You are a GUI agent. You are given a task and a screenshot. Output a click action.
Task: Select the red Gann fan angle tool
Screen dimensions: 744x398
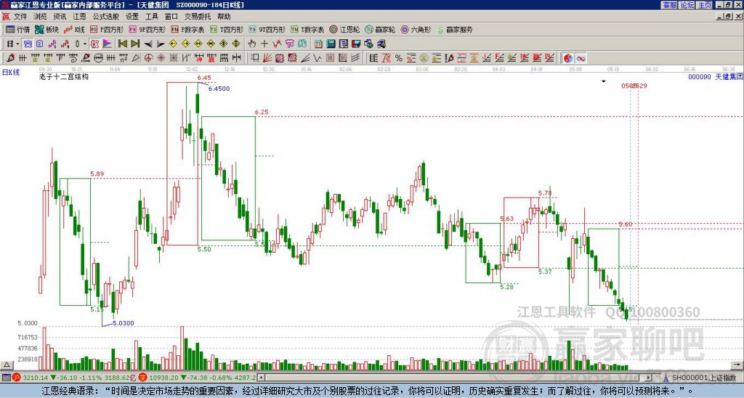[x=267, y=58]
